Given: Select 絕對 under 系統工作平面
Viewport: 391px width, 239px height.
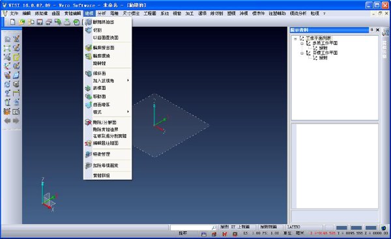Looking at the screenshot, I should 323,48.
